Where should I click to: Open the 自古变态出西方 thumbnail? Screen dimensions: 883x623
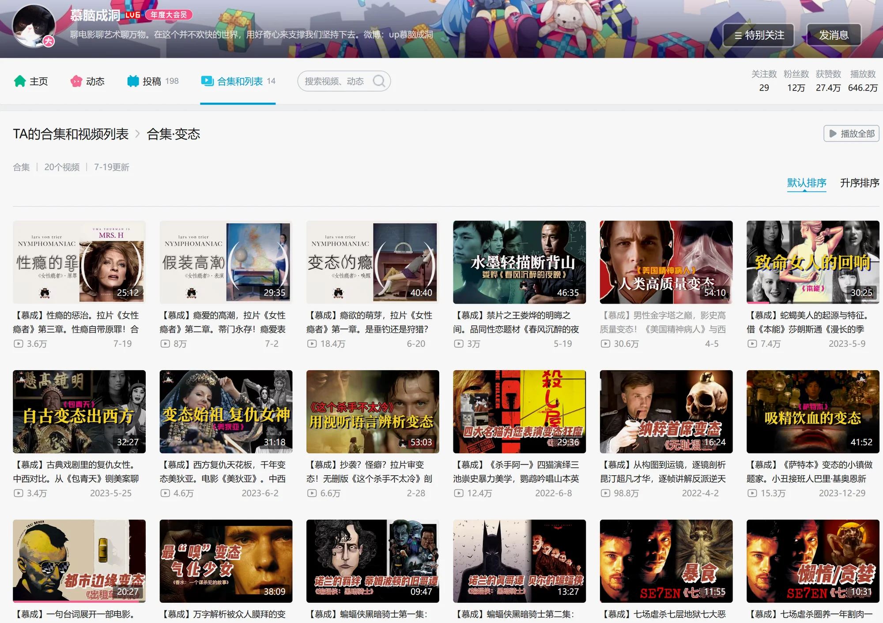coord(79,412)
